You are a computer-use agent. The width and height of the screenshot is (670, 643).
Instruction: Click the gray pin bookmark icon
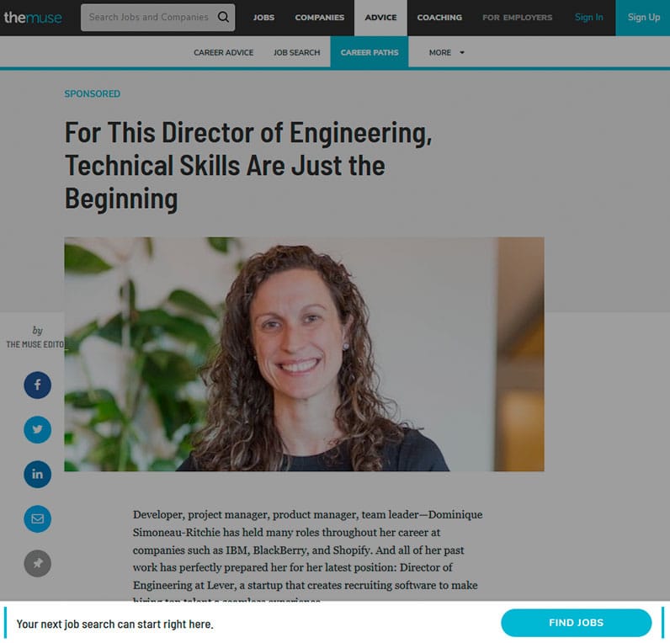(x=38, y=563)
